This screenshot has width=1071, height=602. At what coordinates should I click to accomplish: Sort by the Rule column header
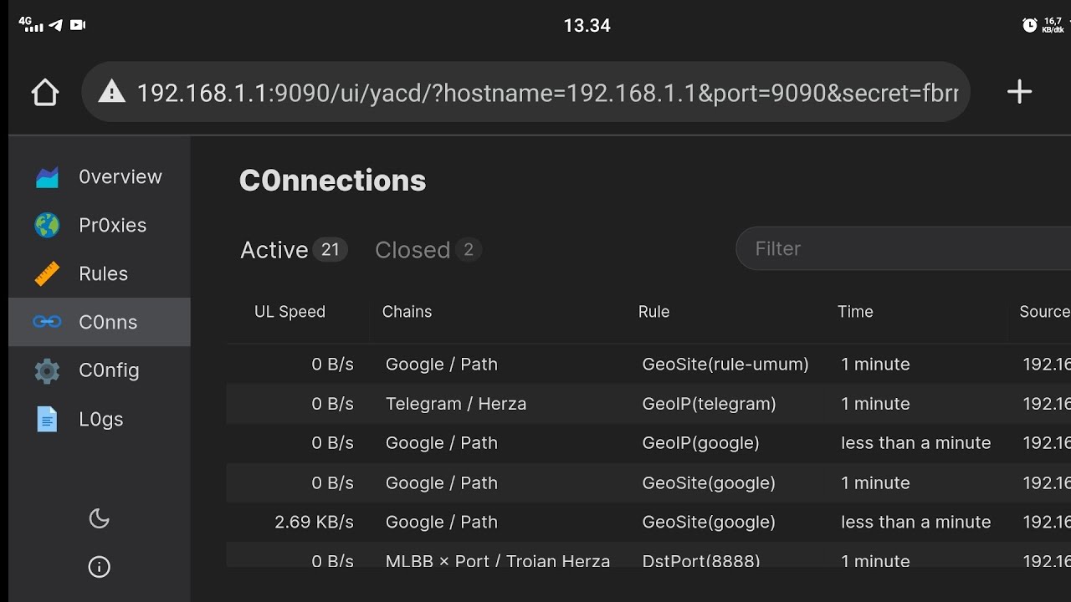pos(653,312)
